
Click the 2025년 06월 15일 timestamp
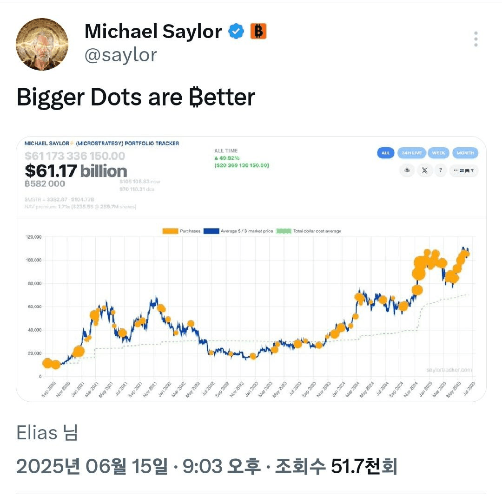click(92, 466)
